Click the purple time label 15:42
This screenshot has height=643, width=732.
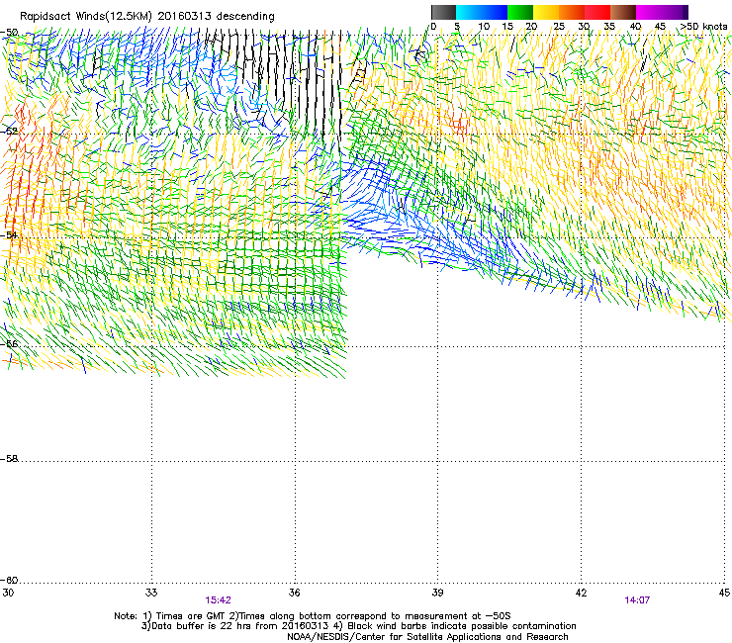tap(218, 600)
